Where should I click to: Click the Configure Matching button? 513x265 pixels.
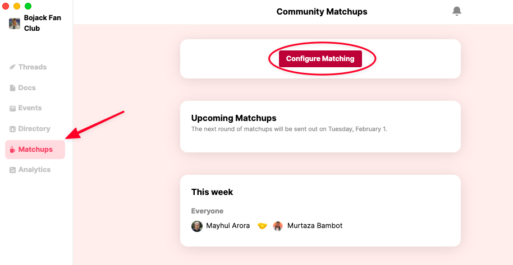pos(320,59)
